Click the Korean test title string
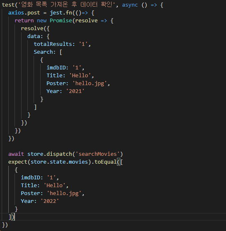 point(66,5)
